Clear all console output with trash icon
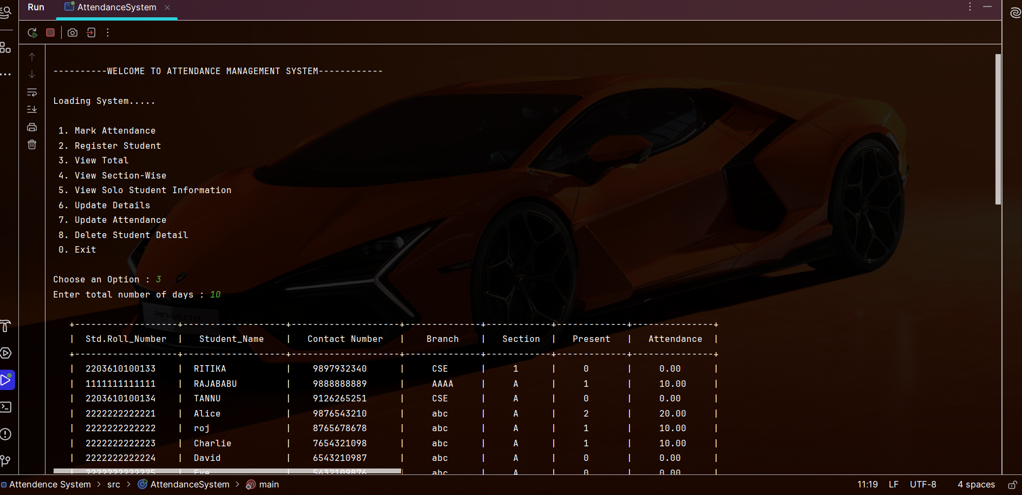Screen dimensions: 1022x495 (32, 144)
